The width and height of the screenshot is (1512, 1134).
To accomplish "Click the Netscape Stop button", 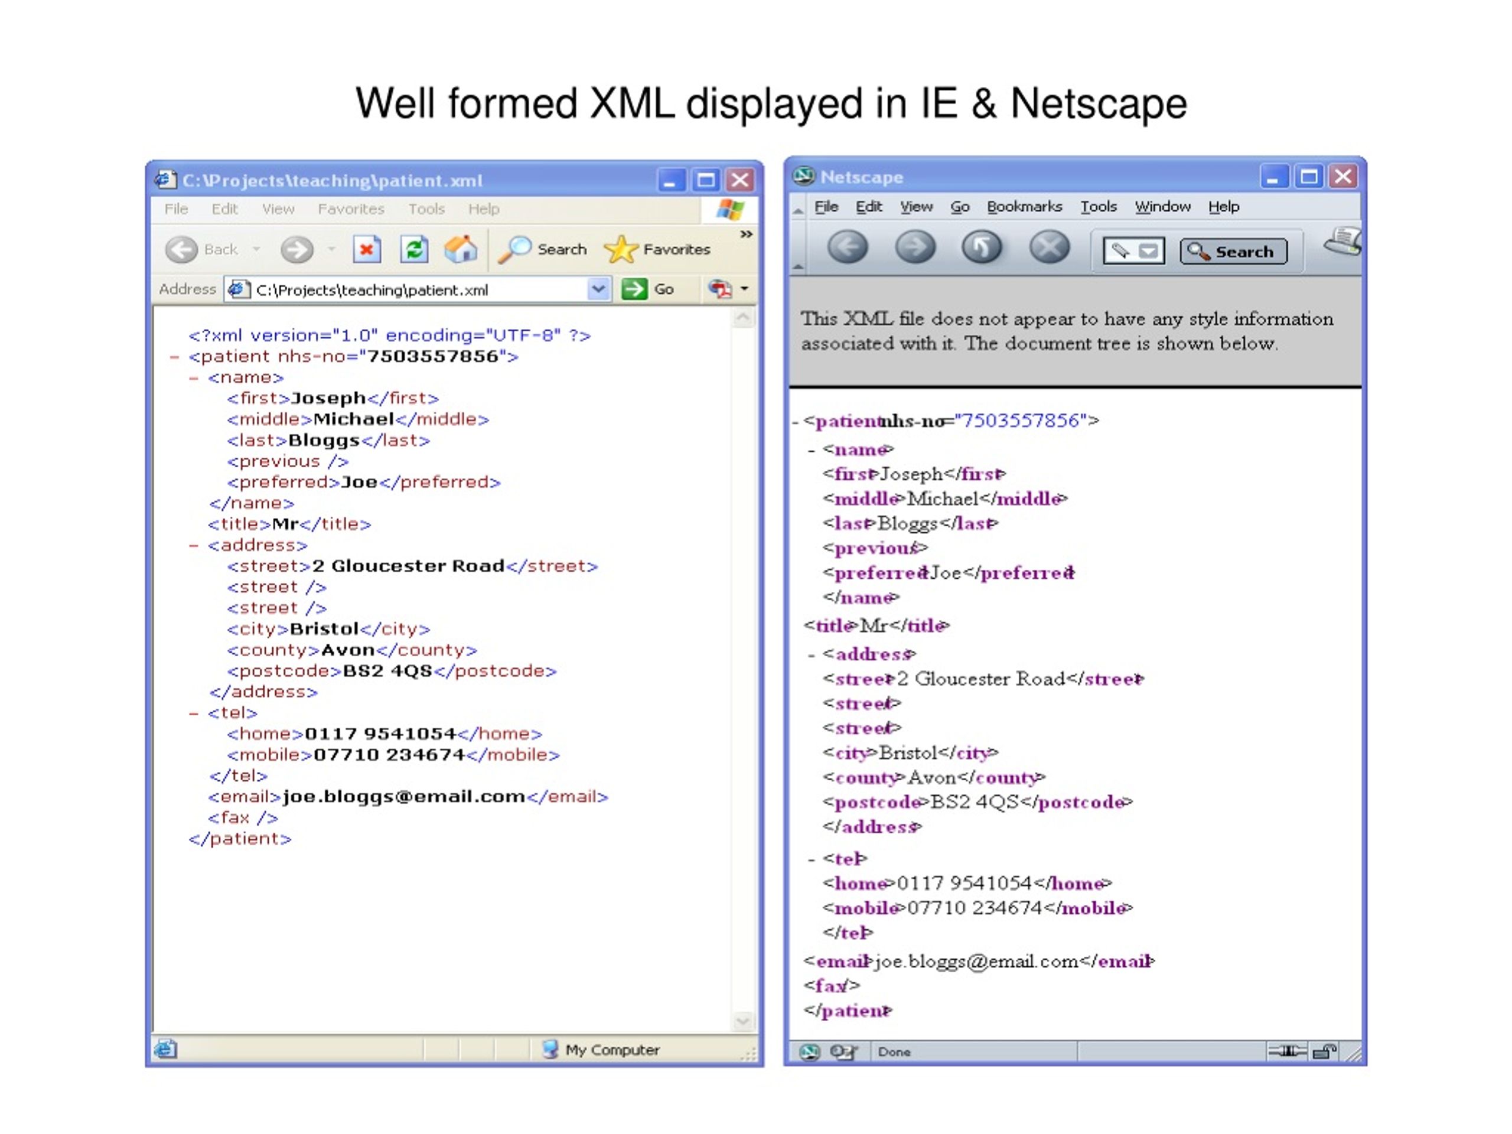I will [1049, 247].
